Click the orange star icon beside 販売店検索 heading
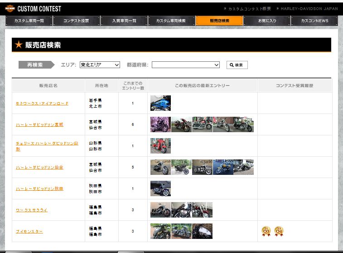 19,45
